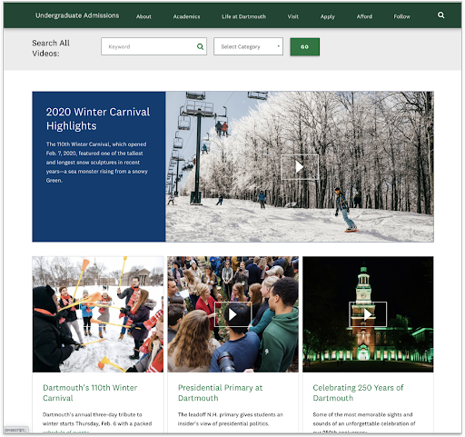Go to the Undergraduate Admissions home link
The width and height of the screenshot is (465, 437).
pos(77,15)
